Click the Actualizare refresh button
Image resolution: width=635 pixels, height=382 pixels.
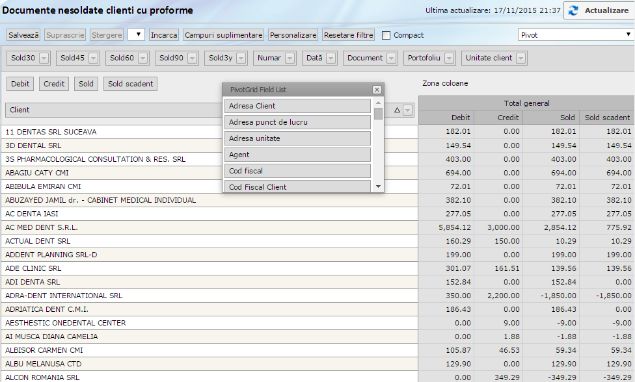(x=599, y=11)
